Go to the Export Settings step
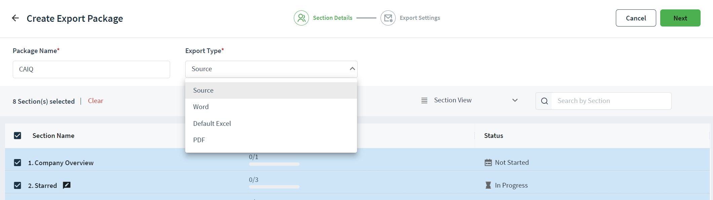Screen dimensions: 713x200 420,18
